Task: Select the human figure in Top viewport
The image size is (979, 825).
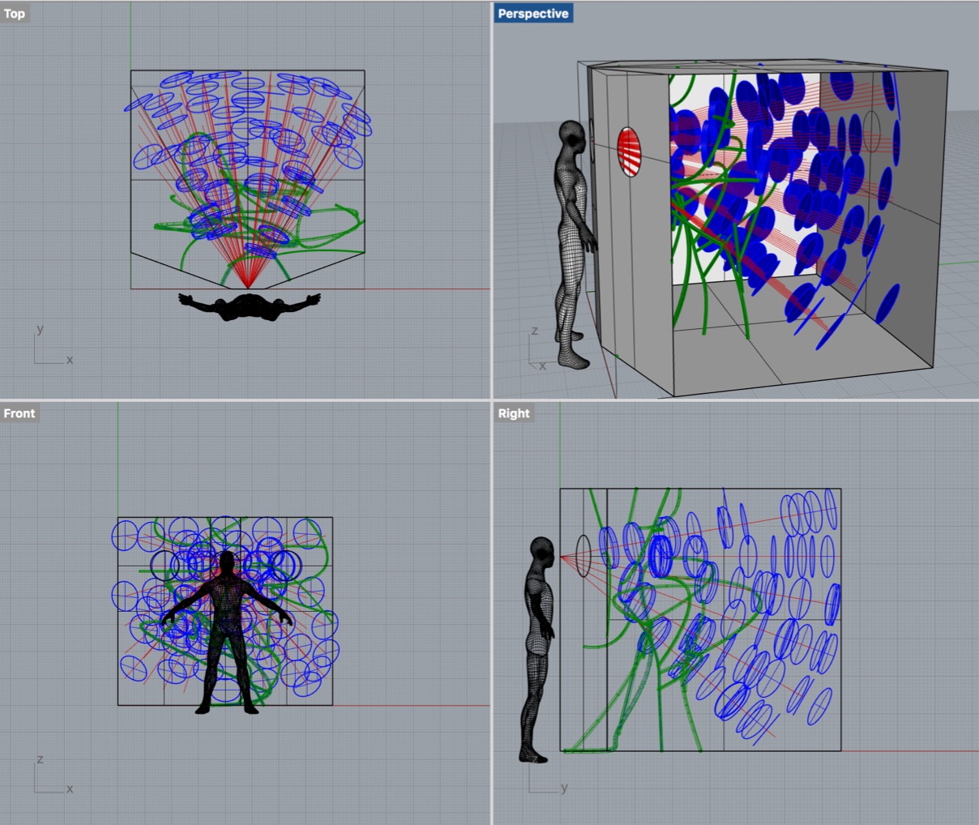Action: (x=250, y=306)
